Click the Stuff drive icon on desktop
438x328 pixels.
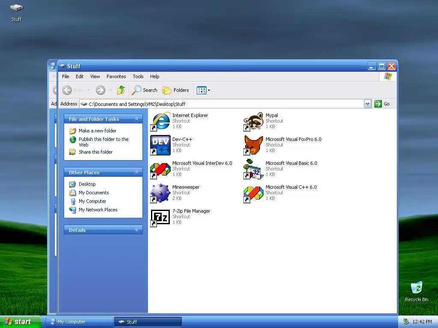[17, 8]
